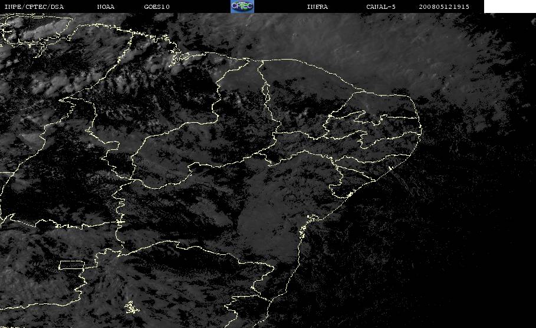Viewport: 536px width, 328px height.
Task: Click the NOAA text in the header
Action: [x=106, y=6]
